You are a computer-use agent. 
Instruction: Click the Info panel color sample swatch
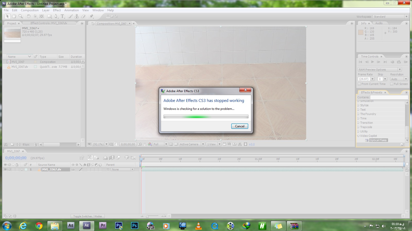361,32
